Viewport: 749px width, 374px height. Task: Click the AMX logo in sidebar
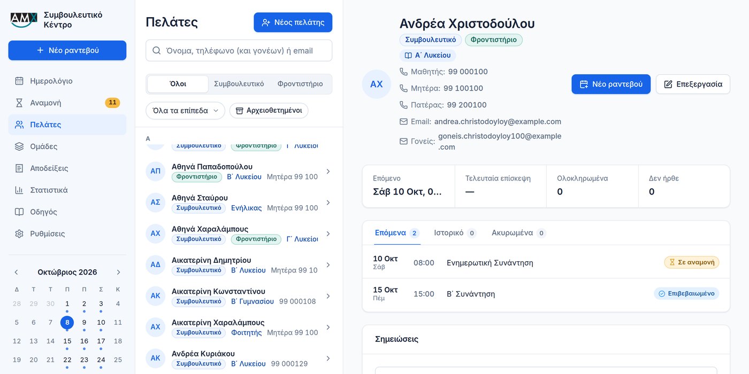(24, 20)
